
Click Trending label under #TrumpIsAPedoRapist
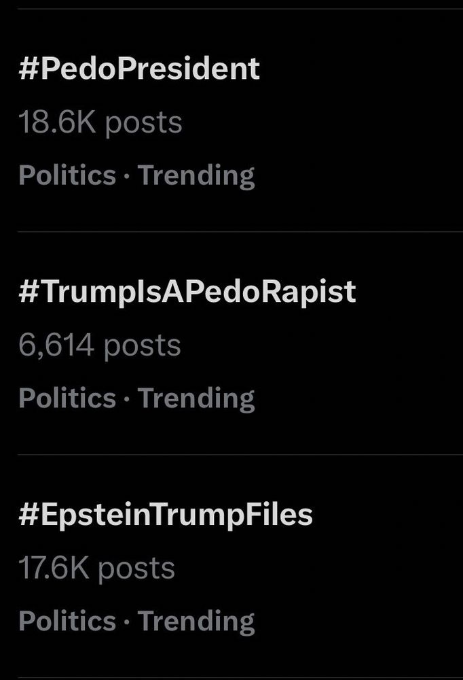(196, 398)
